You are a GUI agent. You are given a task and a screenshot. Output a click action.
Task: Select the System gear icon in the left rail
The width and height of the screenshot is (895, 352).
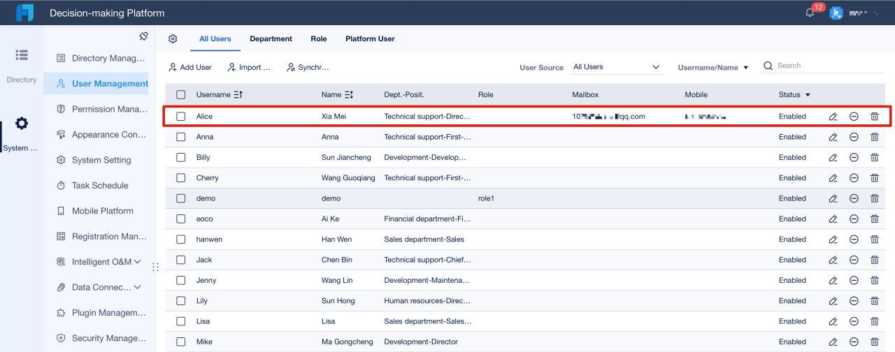click(22, 124)
